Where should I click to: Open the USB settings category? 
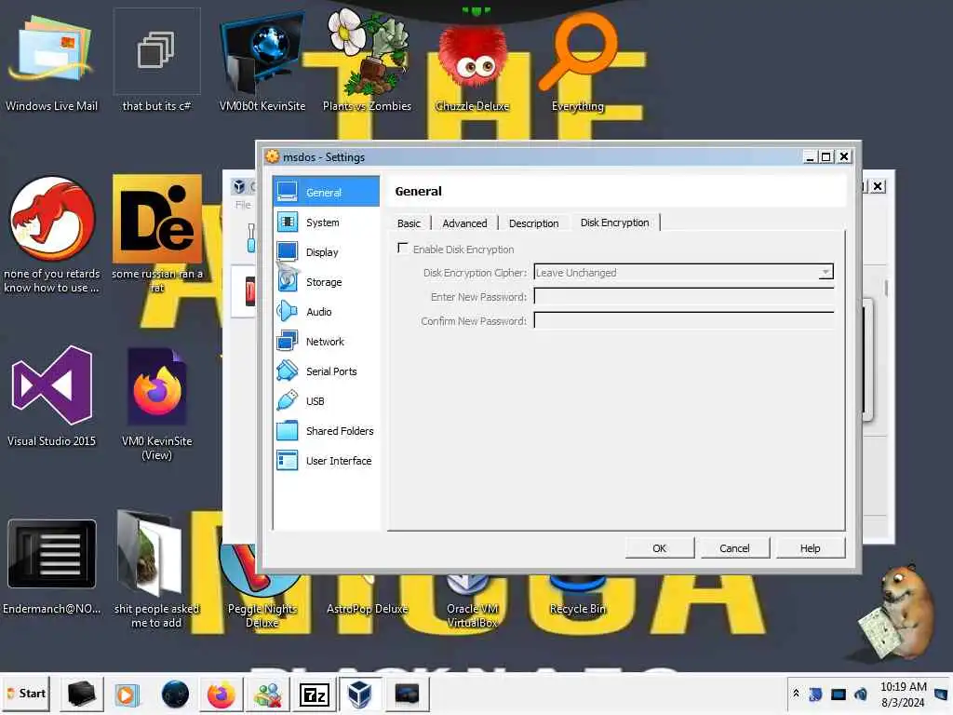[x=327, y=400]
